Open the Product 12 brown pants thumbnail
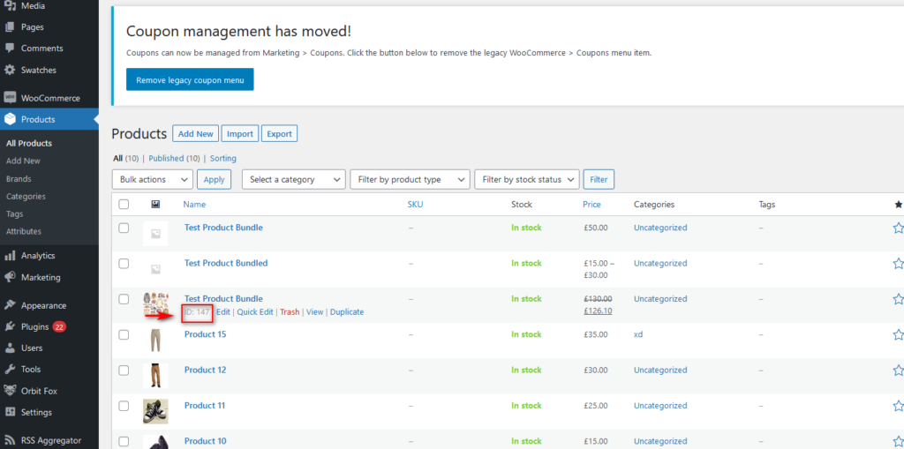904x449 pixels. pyautogui.click(x=155, y=376)
